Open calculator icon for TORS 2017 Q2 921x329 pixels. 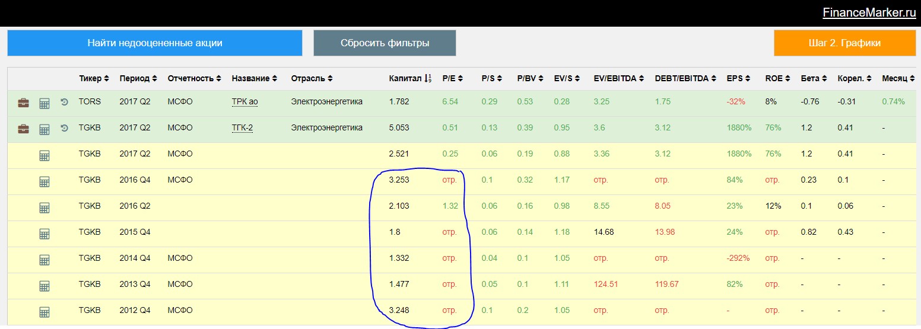click(x=45, y=103)
